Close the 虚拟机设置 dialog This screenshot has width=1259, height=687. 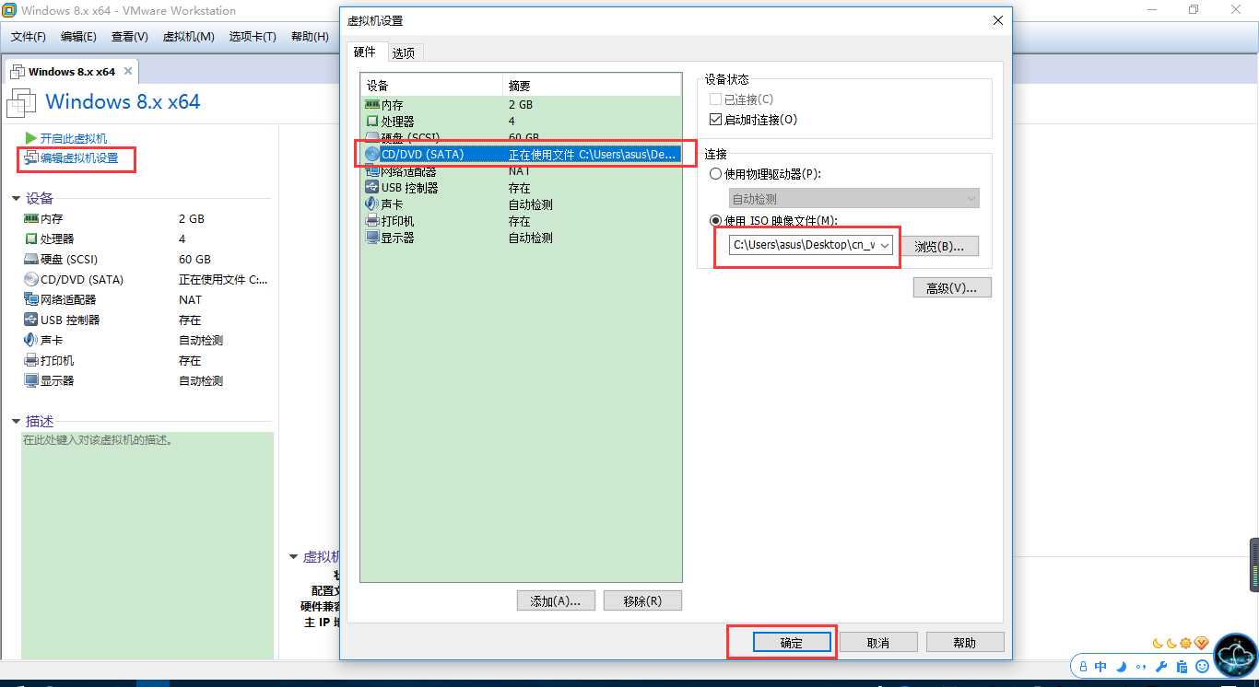(x=997, y=21)
